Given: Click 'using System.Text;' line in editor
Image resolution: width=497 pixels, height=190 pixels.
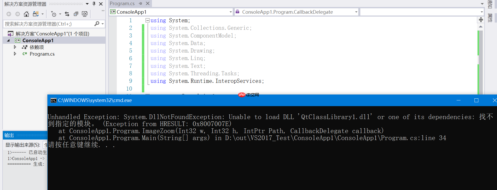Looking at the screenshot, I should (x=178, y=66).
